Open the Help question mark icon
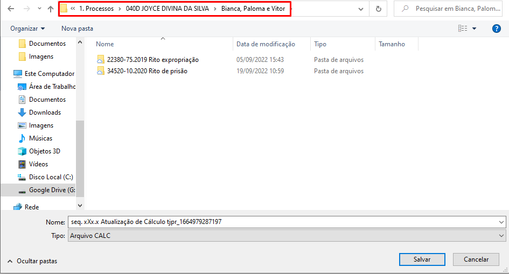The image size is (509, 274). click(497, 29)
